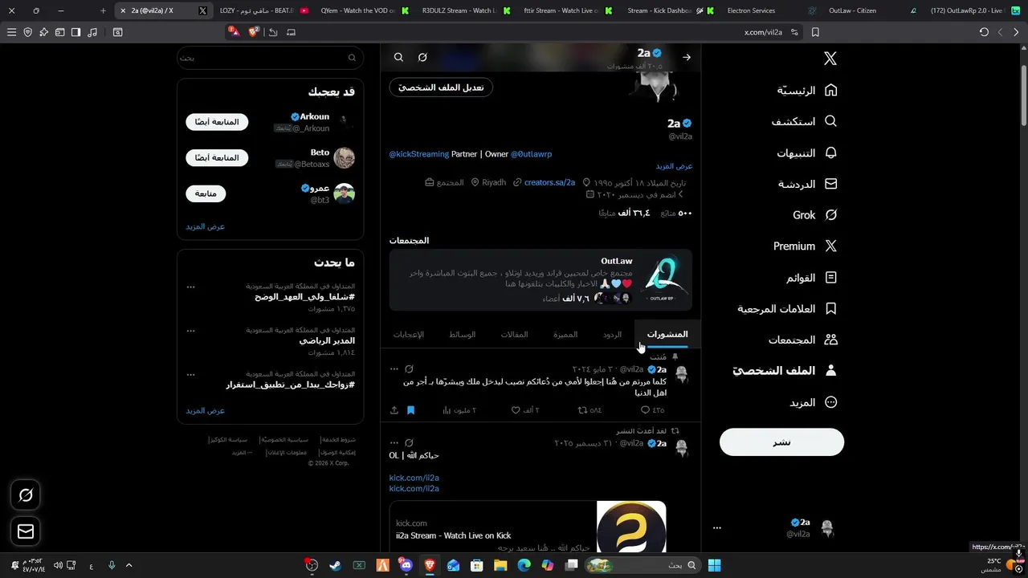Select the المقالات articles tab

tap(514, 334)
